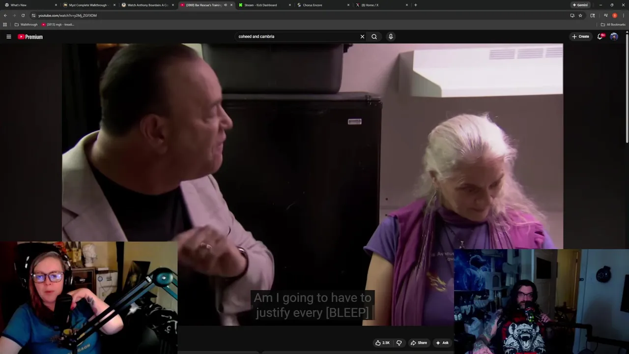Open the media control icon in toolbar

(605, 15)
